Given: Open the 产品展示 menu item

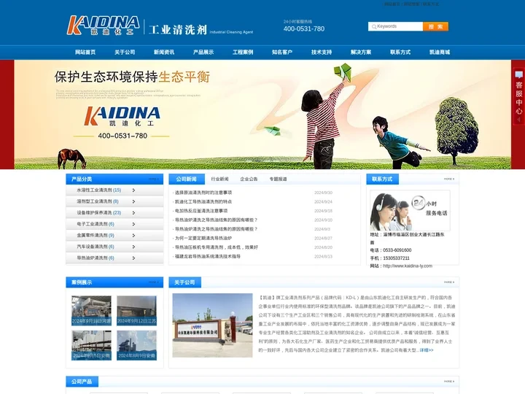Looking at the screenshot, I should [203, 53].
